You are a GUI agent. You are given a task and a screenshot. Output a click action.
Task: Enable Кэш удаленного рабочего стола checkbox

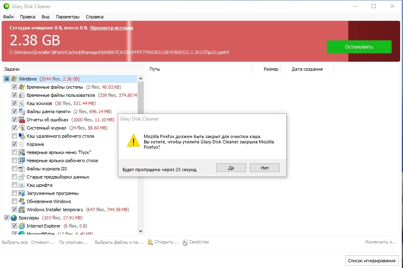(14, 136)
